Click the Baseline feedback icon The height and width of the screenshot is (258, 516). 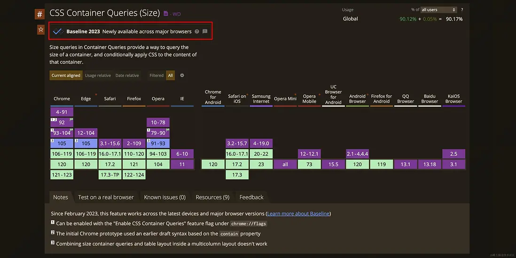pos(205,31)
